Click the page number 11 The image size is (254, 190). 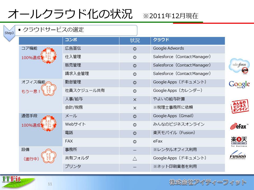tap(50, 184)
